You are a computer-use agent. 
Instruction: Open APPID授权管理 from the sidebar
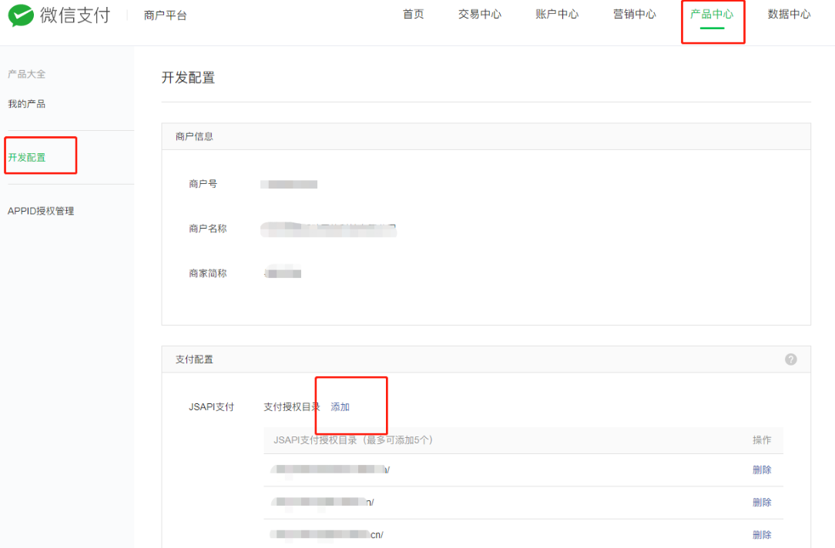[x=41, y=211]
